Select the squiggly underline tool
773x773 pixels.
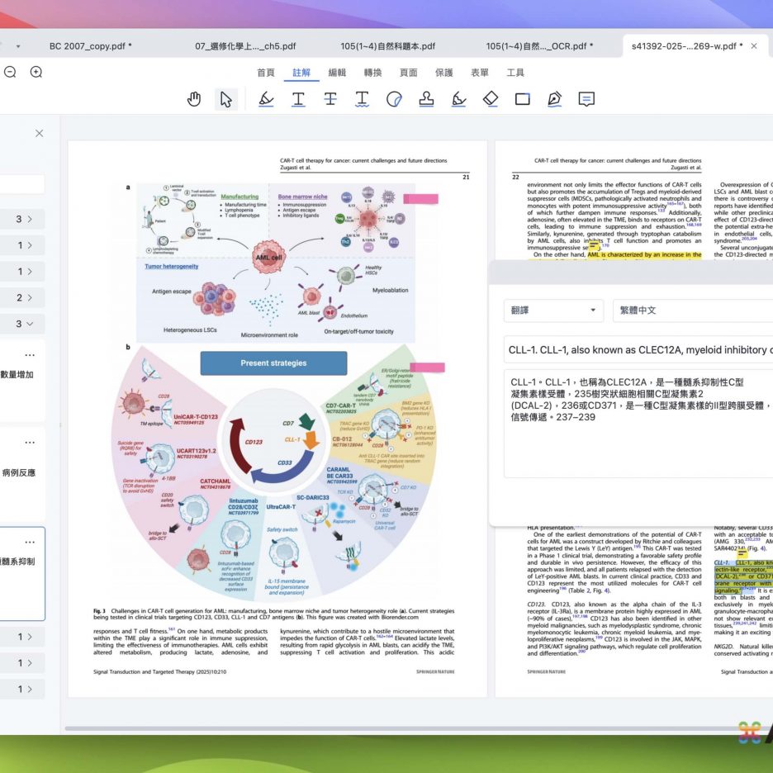tap(362, 100)
